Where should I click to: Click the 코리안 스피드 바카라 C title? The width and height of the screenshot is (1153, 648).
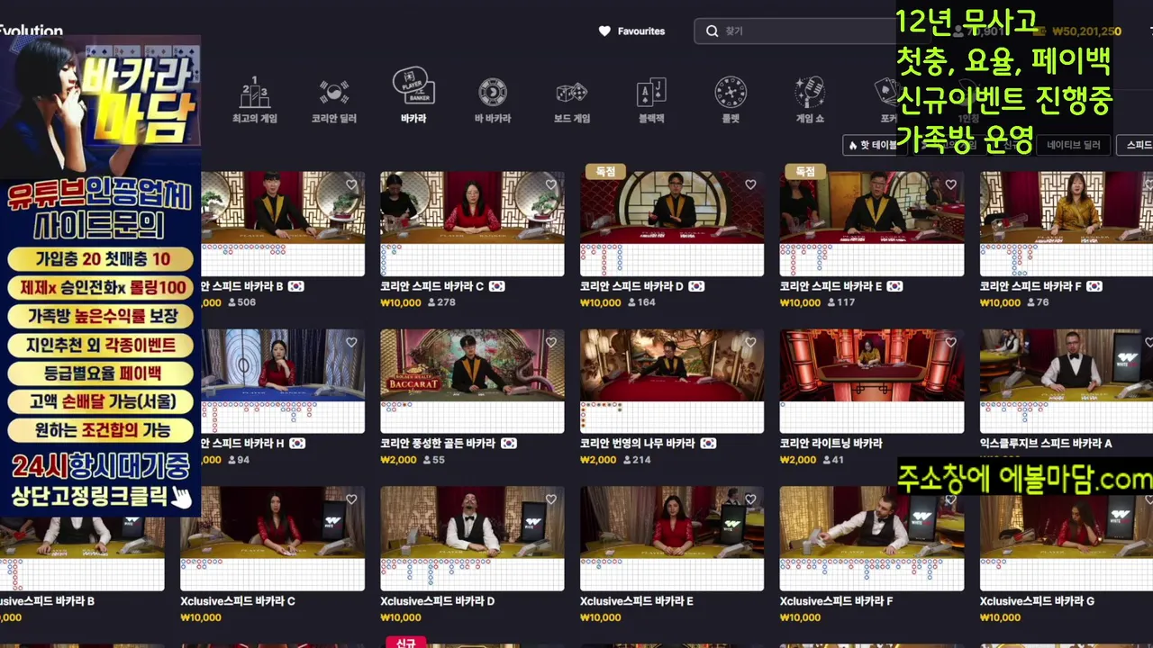[x=431, y=286]
